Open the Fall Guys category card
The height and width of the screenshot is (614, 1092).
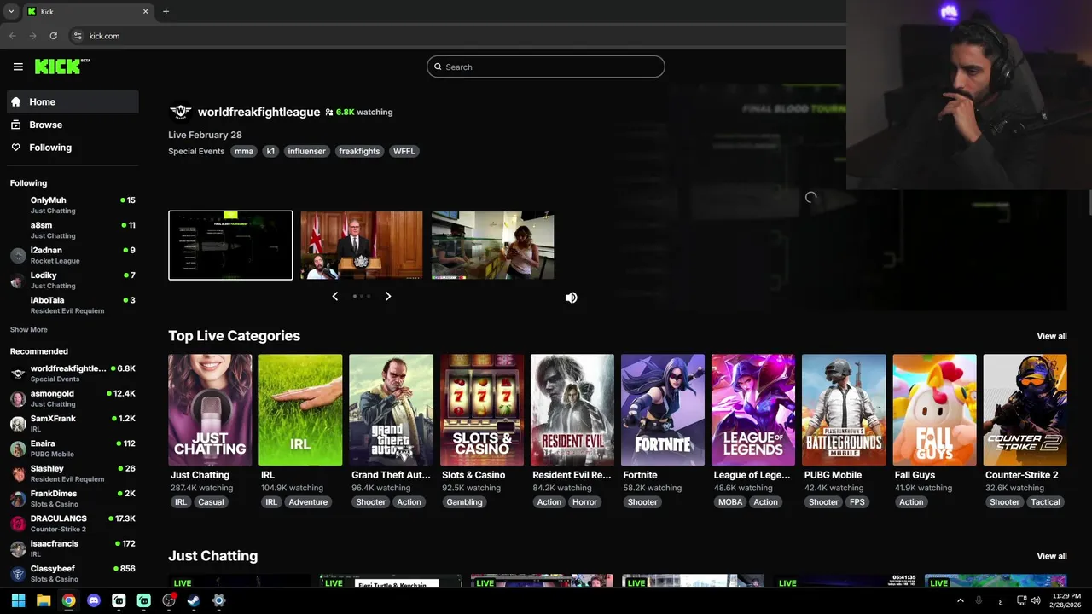coord(934,409)
